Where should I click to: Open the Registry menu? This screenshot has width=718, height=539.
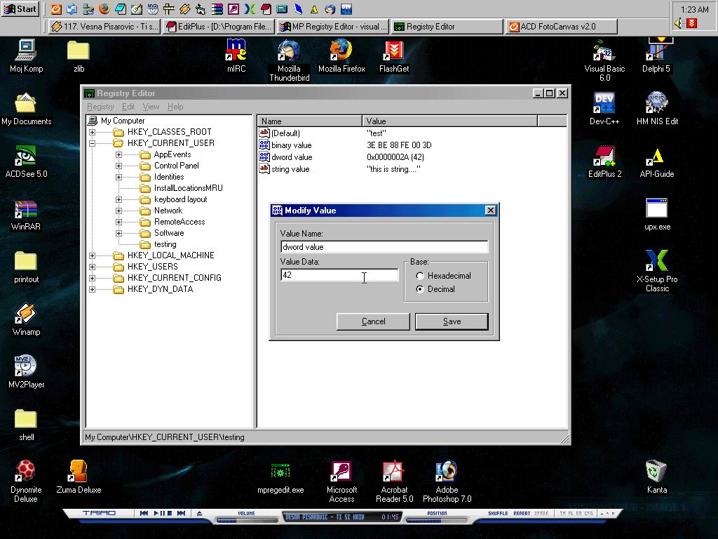[x=100, y=107]
